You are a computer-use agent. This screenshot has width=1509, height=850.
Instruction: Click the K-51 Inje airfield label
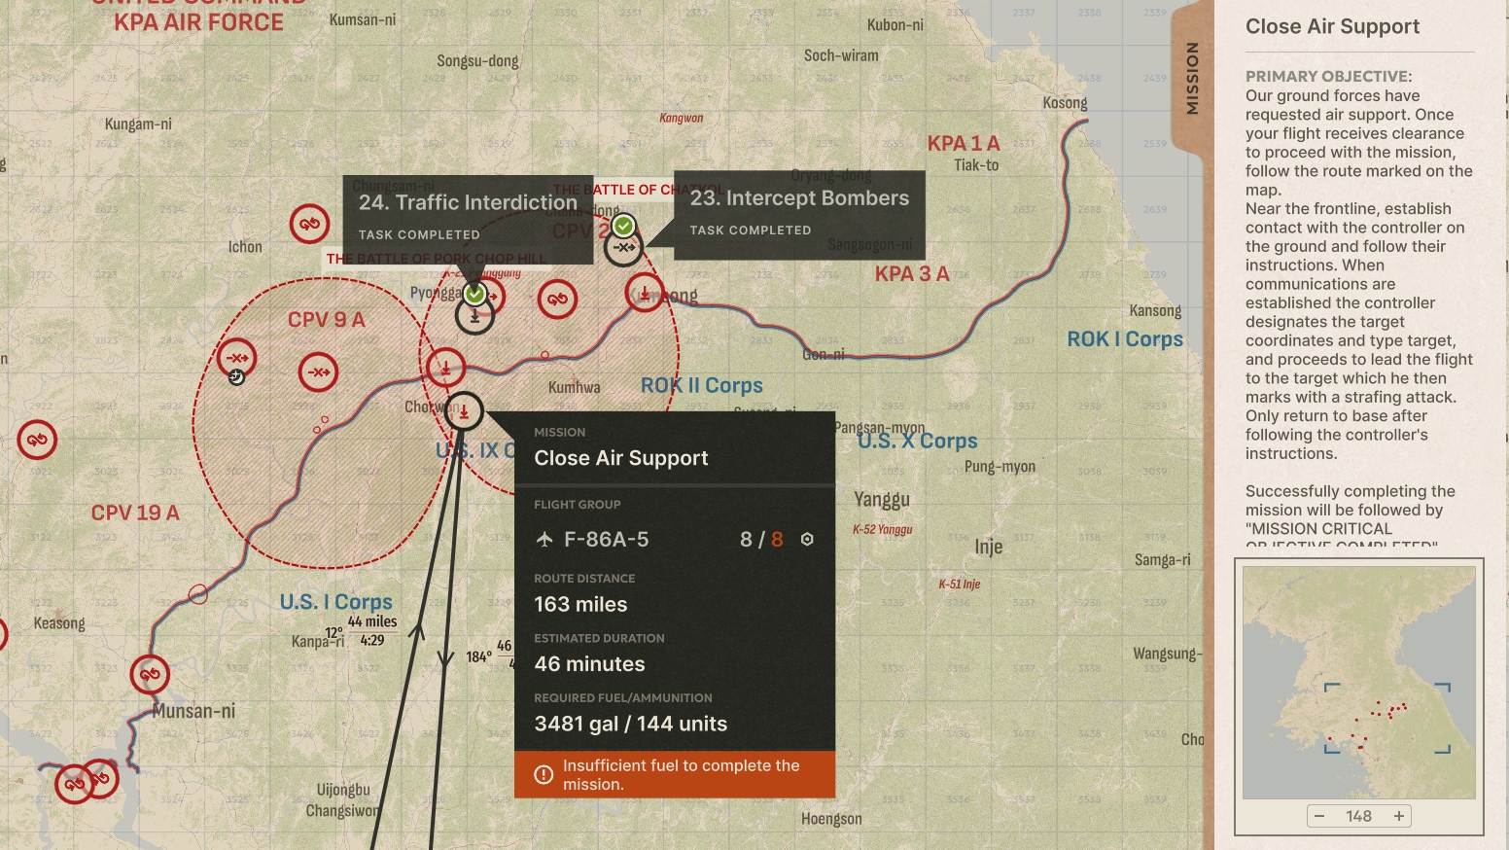point(960,584)
